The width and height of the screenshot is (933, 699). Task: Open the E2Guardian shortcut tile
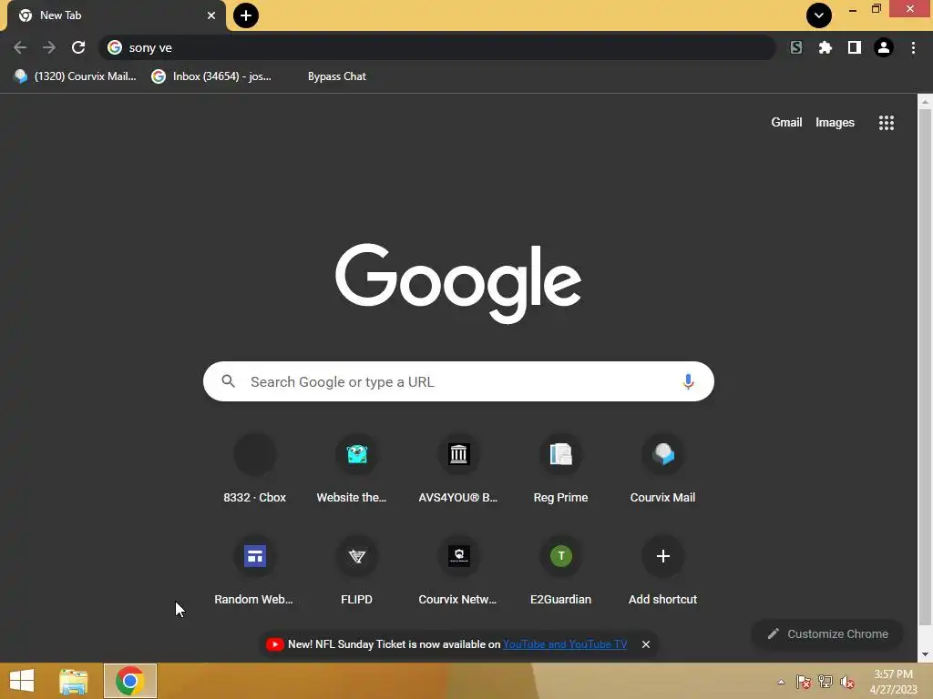tap(560, 572)
